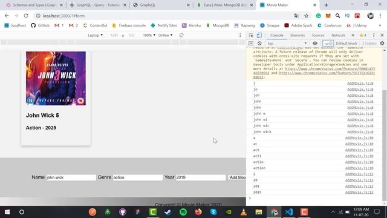Open the Netlify Sites bookmark
Screen dimensions: 387x218
point(164,25)
